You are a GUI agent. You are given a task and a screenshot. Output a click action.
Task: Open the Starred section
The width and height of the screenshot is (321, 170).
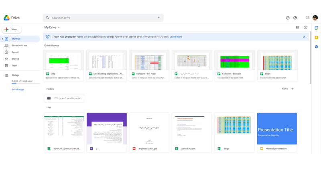click(15, 59)
